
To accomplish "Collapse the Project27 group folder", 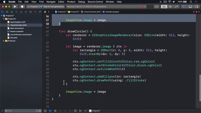I will click(4, 19).
